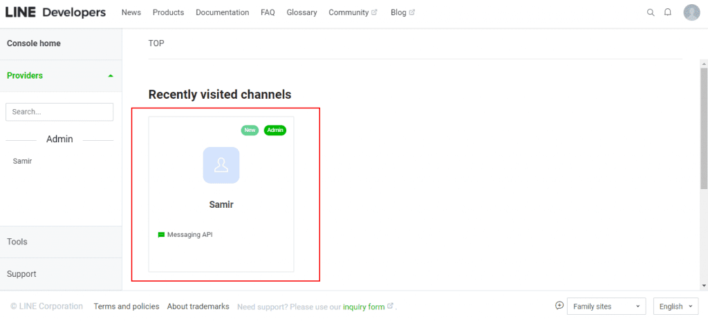The image size is (708, 321).
Task: Select Samir provider in sidebar
Action: click(x=23, y=161)
